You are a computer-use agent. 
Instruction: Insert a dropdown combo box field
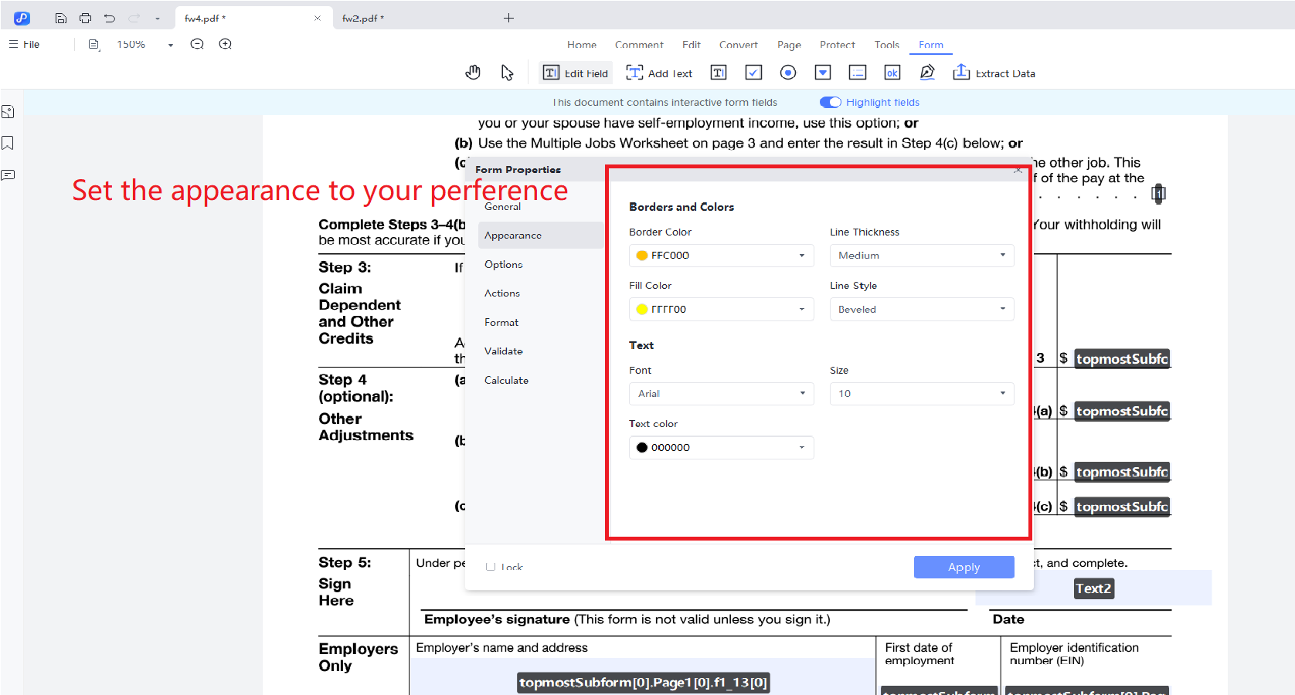[x=823, y=73]
